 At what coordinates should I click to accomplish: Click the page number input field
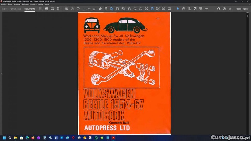coord(84,9)
